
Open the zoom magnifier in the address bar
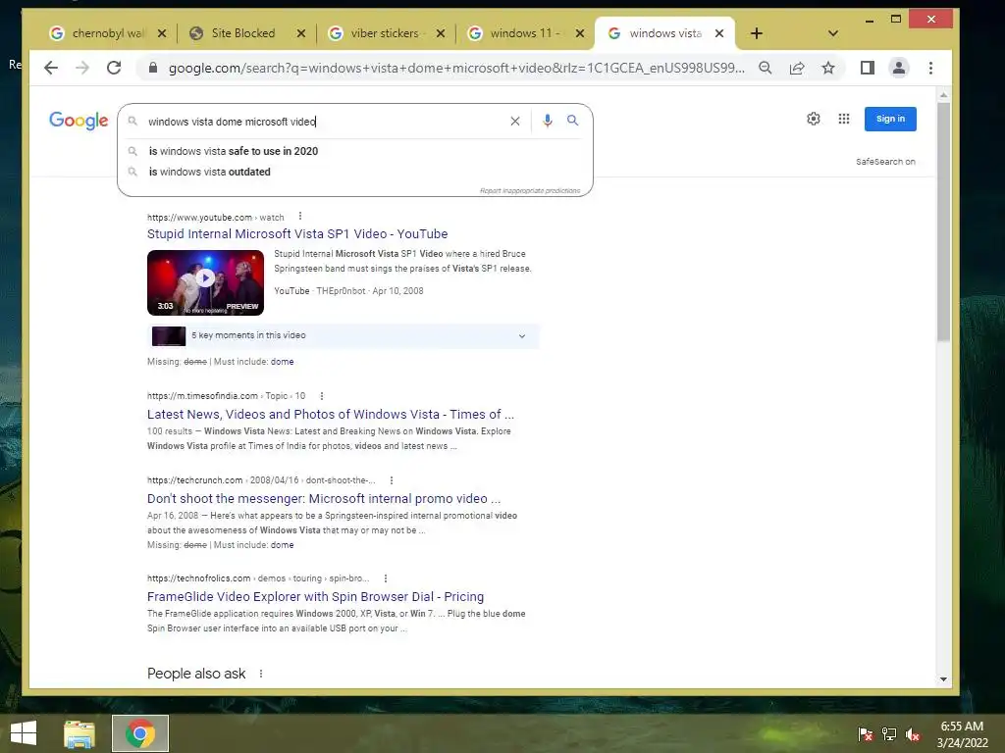coord(766,68)
